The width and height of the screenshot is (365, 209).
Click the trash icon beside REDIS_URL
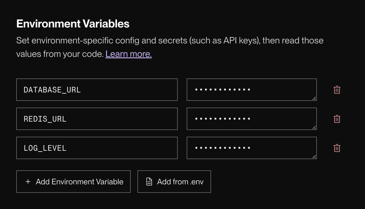pyautogui.click(x=337, y=119)
